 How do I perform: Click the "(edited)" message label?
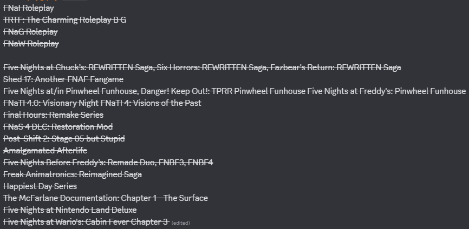coord(181,223)
